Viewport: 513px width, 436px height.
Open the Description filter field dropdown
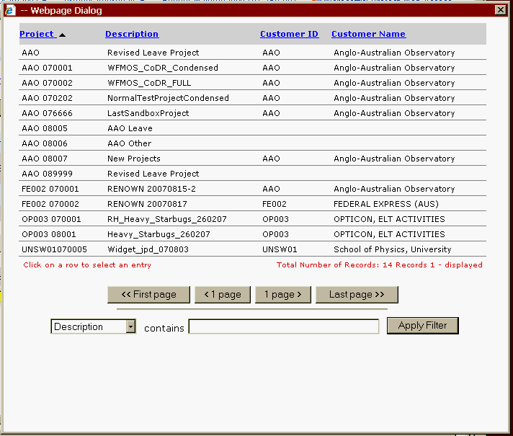point(130,326)
